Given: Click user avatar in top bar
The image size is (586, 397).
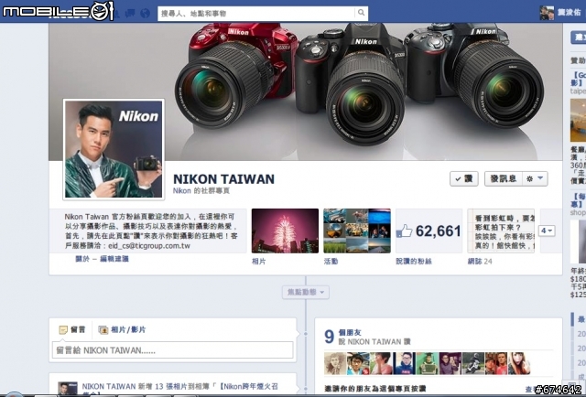Looking at the screenshot, I should [547, 13].
